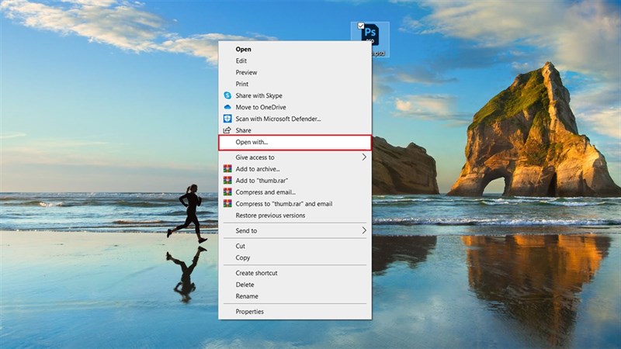
Task: Choose Compress to "thumb.rar" and email
Action: pos(283,203)
